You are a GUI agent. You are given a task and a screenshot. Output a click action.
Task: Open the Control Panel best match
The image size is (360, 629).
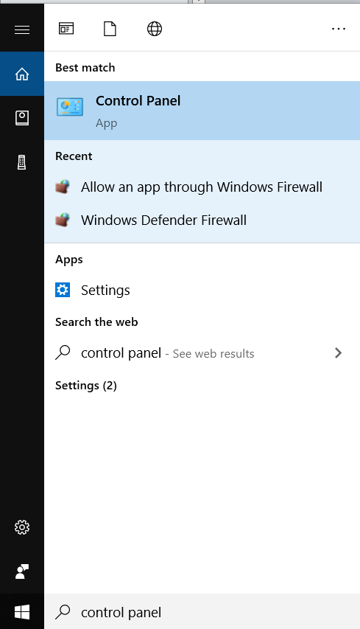[x=202, y=111]
